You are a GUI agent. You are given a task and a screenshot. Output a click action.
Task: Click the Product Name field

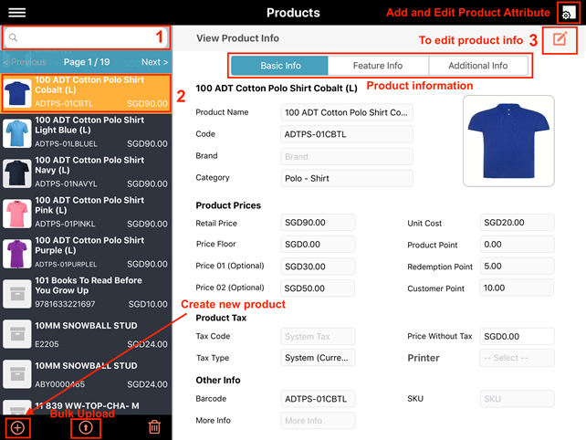(347, 112)
